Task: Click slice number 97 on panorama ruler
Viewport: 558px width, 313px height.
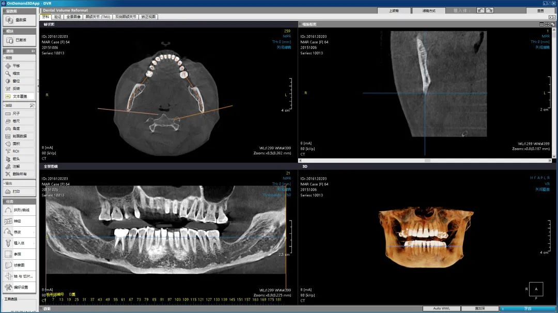Action: pyautogui.click(x=170, y=300)
